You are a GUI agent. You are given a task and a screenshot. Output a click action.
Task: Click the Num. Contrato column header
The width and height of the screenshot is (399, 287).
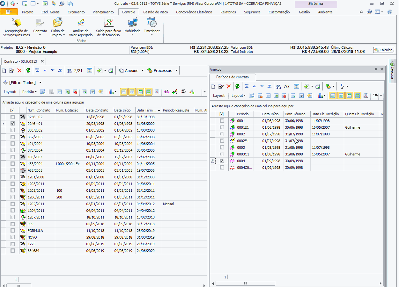click(41, 110)
